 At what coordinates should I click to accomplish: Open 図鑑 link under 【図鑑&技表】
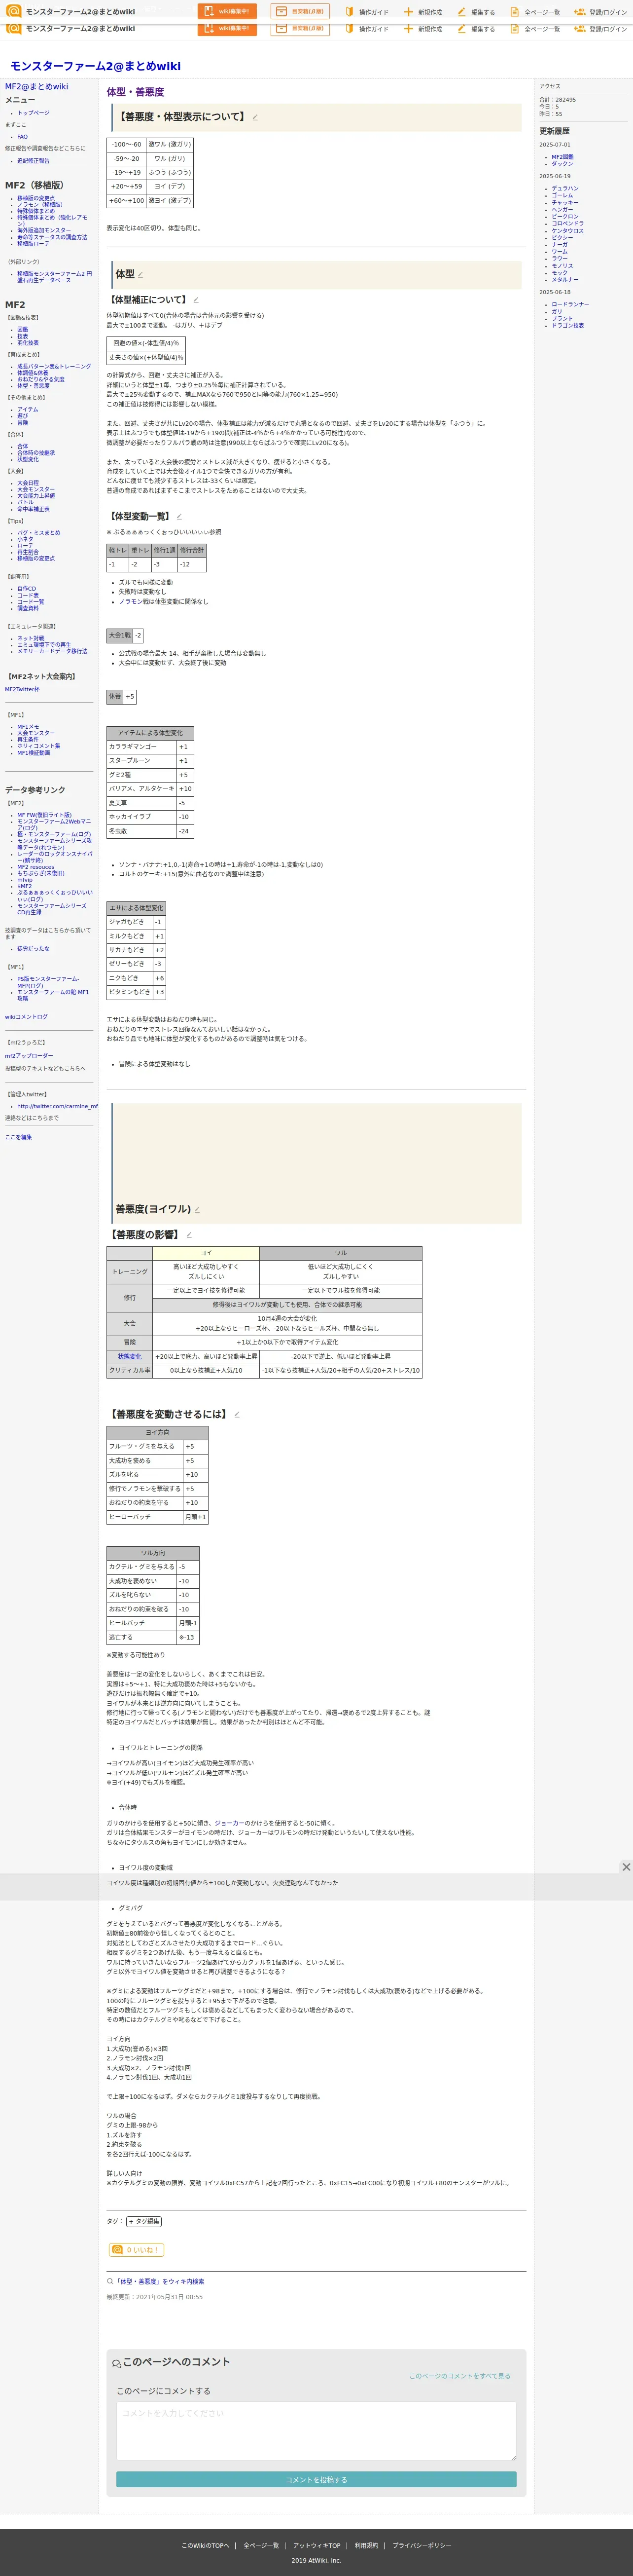(22, 330)
